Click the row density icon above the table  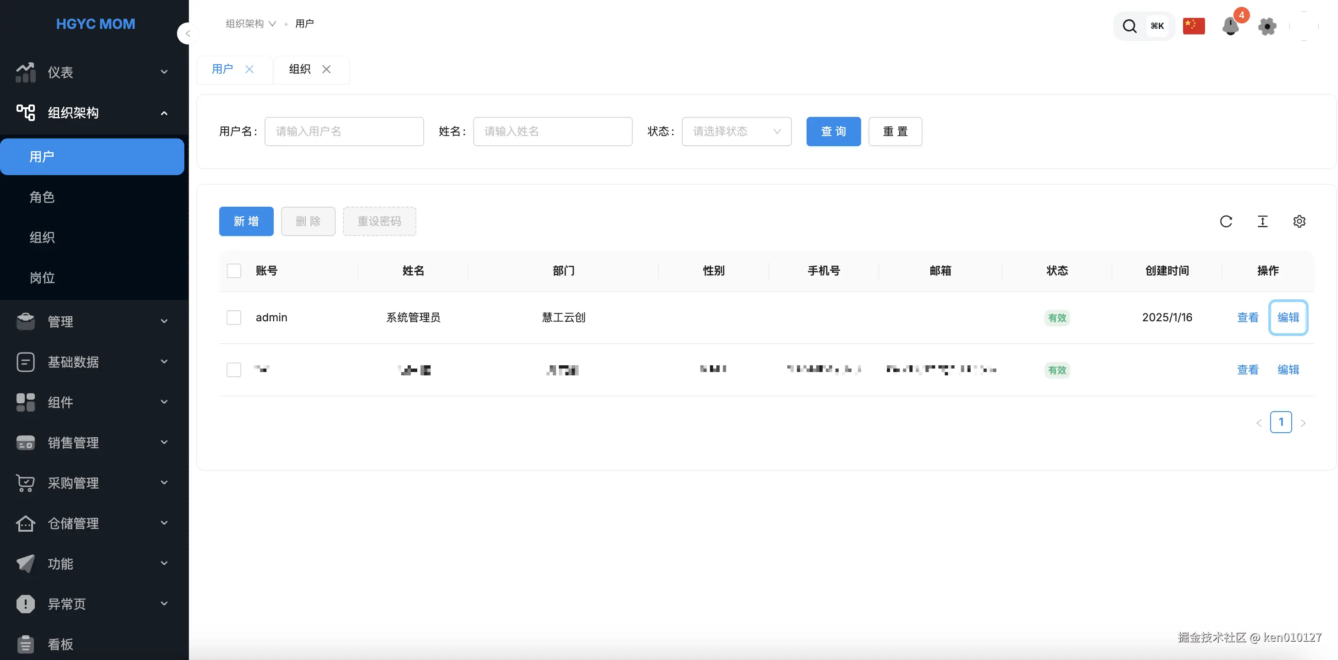coord(1263,221)
